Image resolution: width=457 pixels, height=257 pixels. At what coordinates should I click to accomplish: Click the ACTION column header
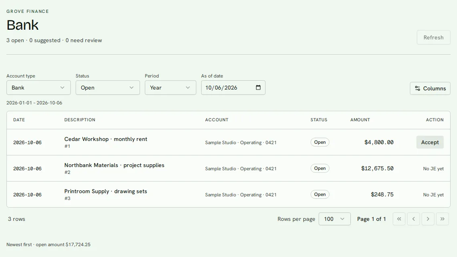click(434, 120)
